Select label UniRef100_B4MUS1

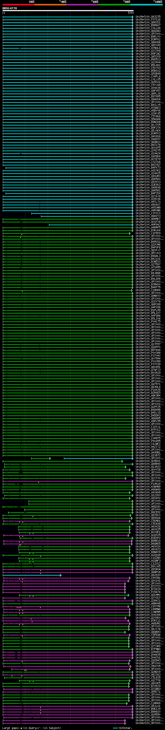[x=148, y=242]
